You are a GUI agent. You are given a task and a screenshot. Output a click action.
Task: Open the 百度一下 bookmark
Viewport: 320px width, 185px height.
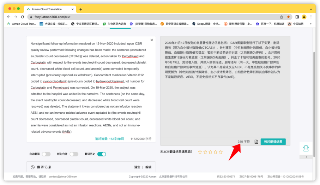270,24
